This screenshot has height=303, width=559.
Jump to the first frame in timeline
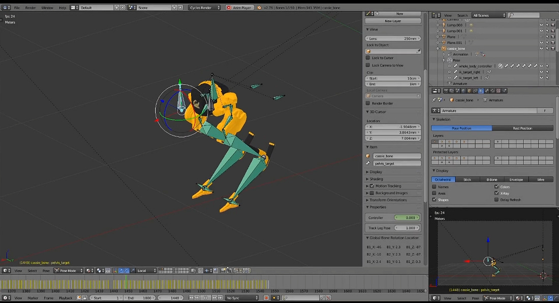coord(191,298)
